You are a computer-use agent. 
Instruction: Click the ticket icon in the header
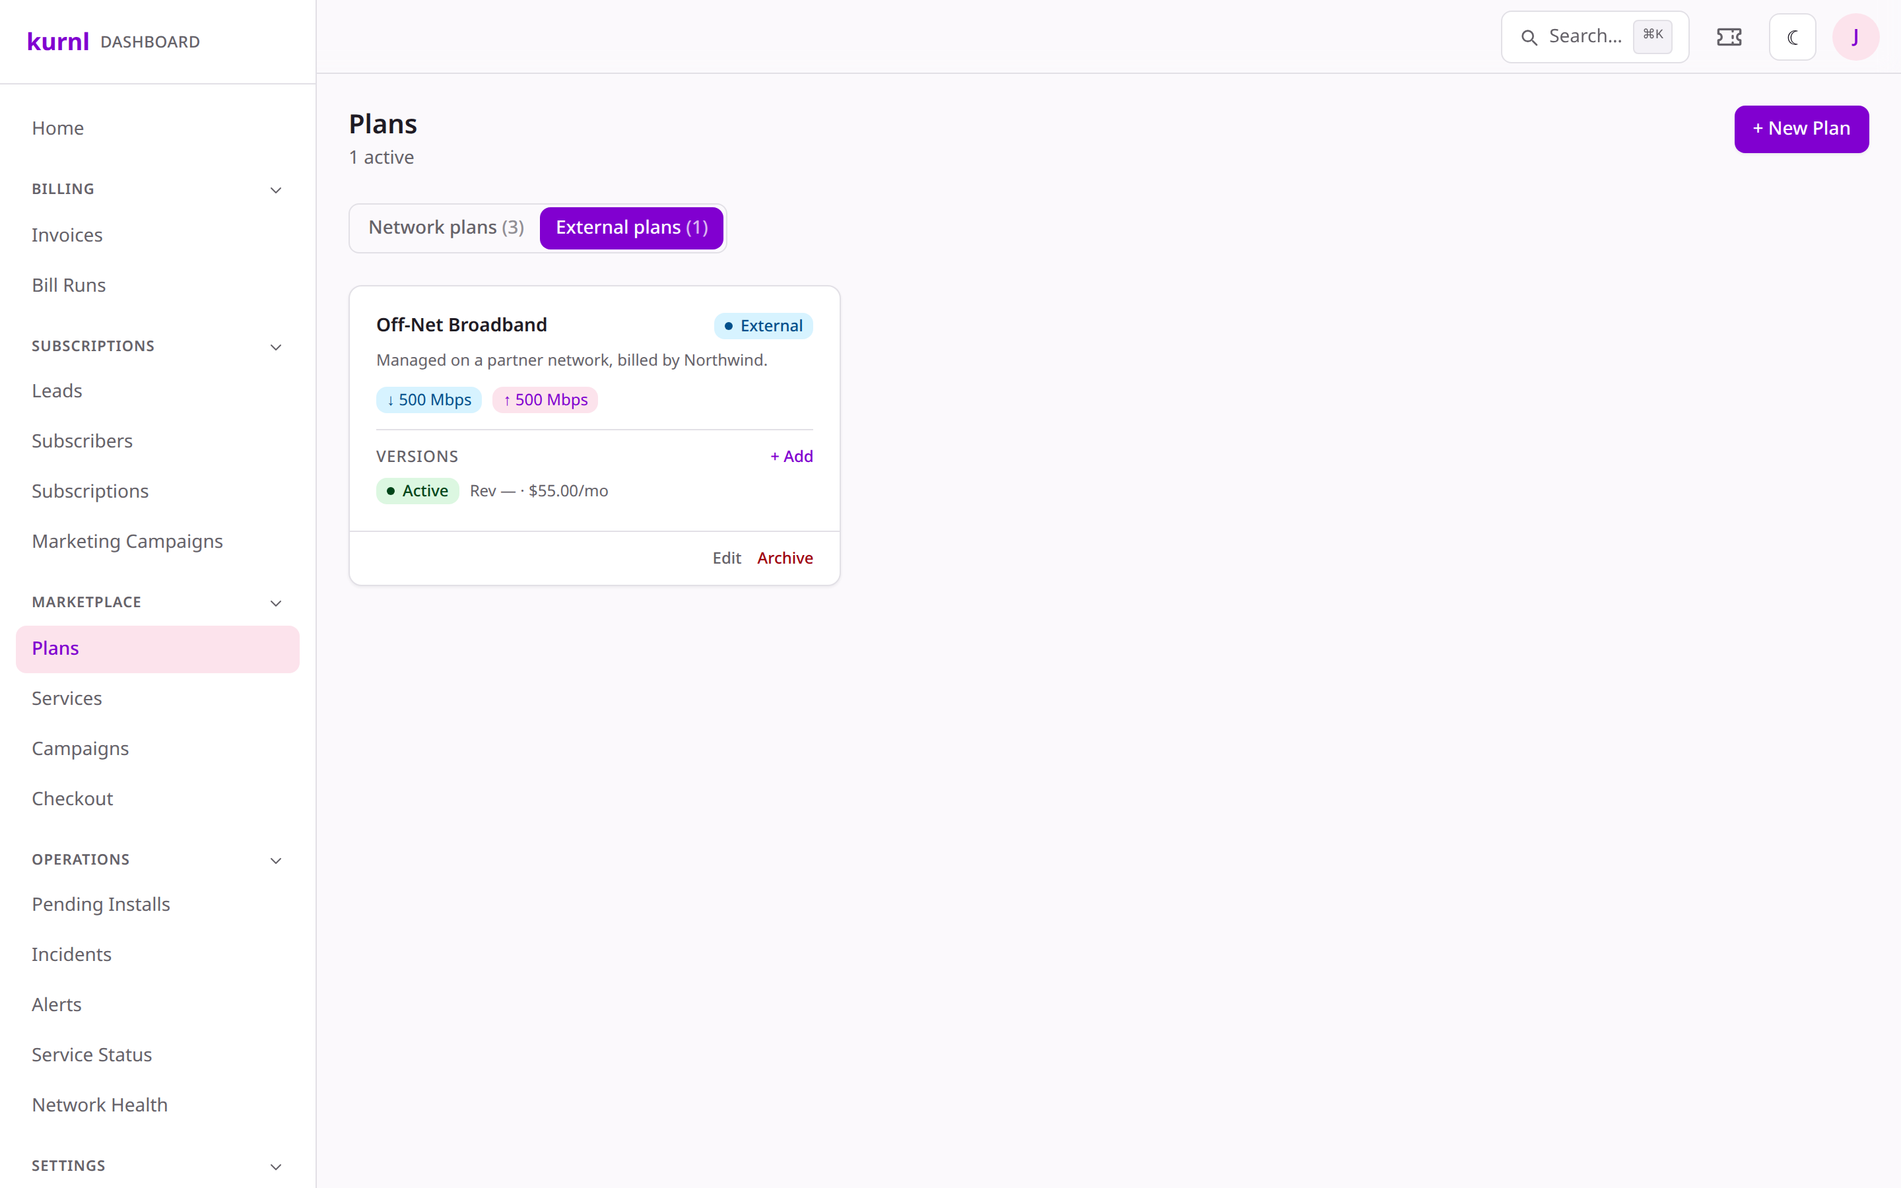1729,37
